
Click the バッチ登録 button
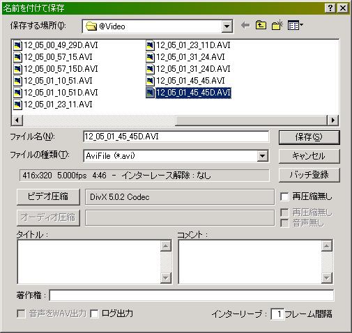[309, 175]
